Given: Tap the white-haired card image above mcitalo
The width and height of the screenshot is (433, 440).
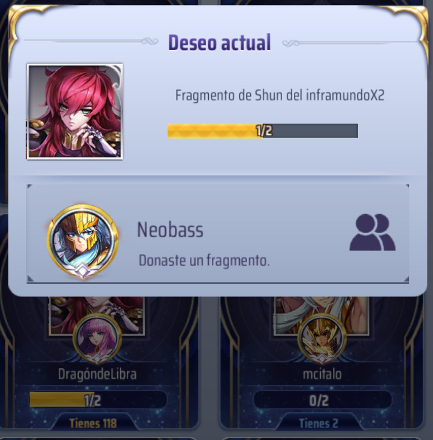Looking at the screenshot, I should pos(322,315).
